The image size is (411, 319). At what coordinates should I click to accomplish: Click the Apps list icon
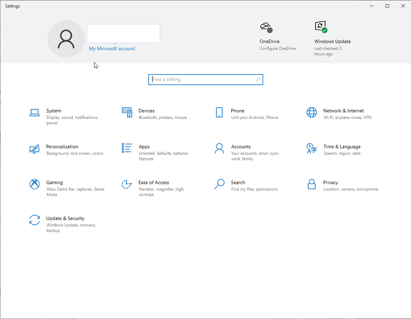coord(127,148)
